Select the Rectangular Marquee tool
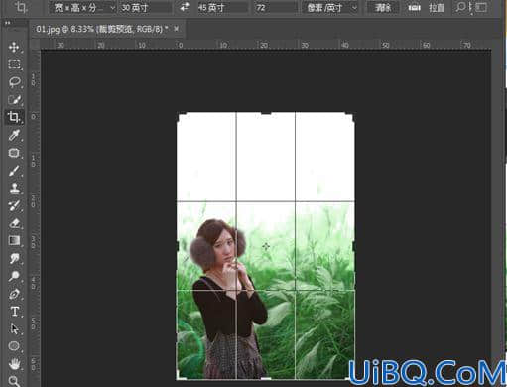 14,64
